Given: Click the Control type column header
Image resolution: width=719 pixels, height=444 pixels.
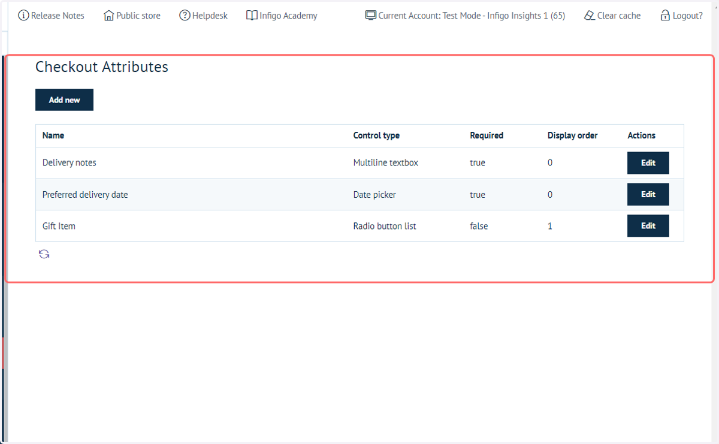Looking at the screenshot, I should (x=376, y=135).
